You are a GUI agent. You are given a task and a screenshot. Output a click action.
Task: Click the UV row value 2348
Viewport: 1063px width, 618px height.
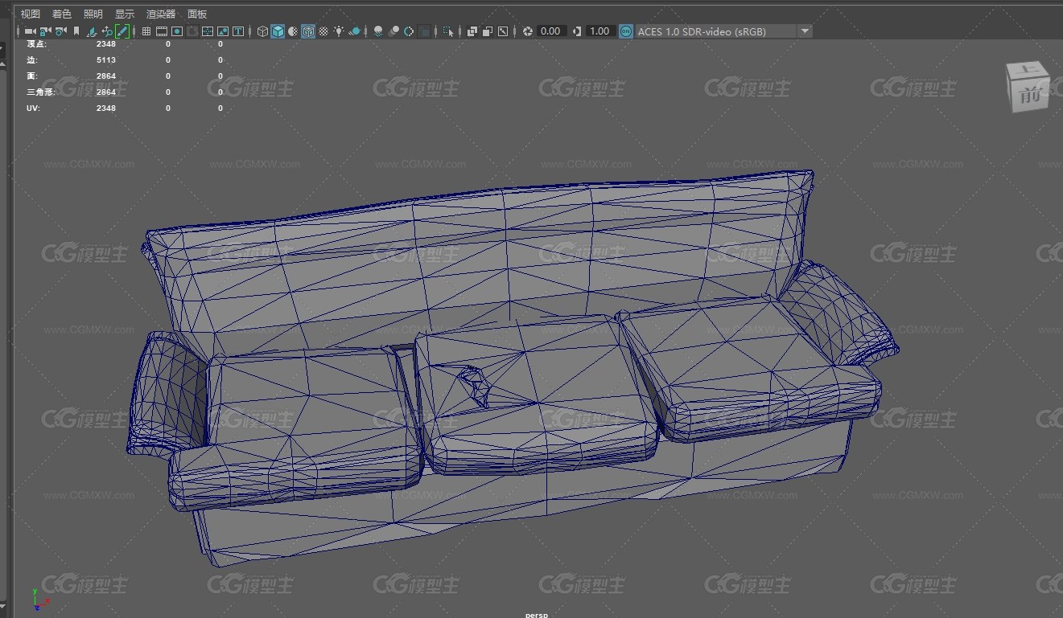point(106,108)
